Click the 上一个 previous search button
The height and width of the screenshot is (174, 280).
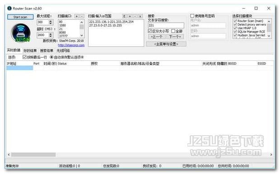pyautogui.click(x=157, y=37)
